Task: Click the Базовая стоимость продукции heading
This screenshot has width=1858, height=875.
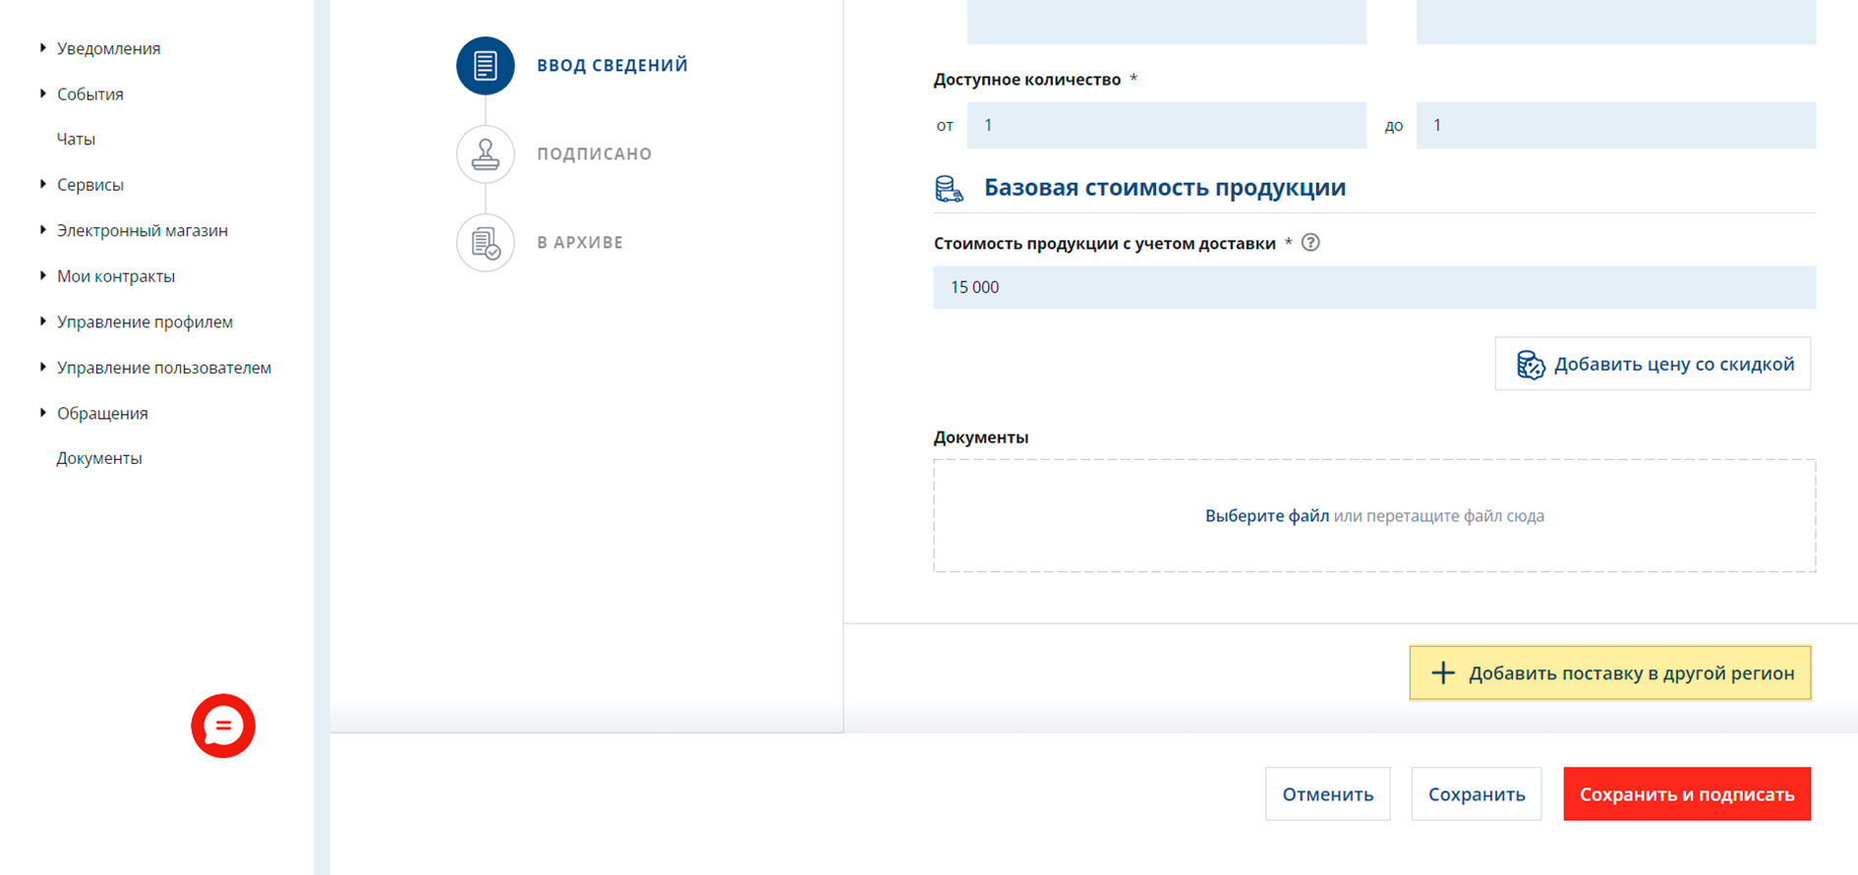Action: click(1165, 188)
